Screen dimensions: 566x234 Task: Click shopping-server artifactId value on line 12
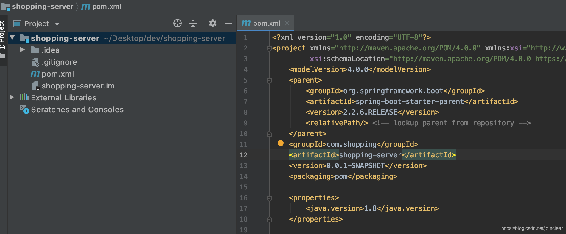[370, 155]
